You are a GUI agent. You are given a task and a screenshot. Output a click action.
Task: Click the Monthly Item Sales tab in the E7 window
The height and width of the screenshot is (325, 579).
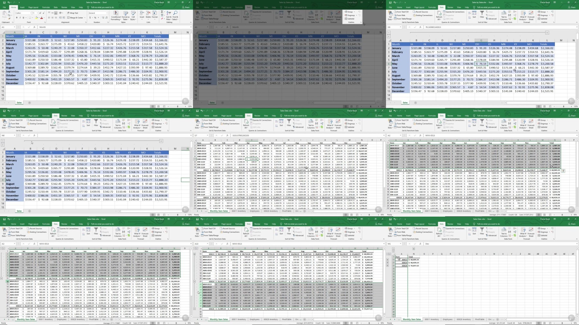pos(219,211)
